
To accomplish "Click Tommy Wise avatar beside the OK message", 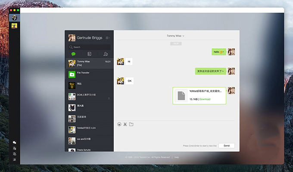I will 121,81.
